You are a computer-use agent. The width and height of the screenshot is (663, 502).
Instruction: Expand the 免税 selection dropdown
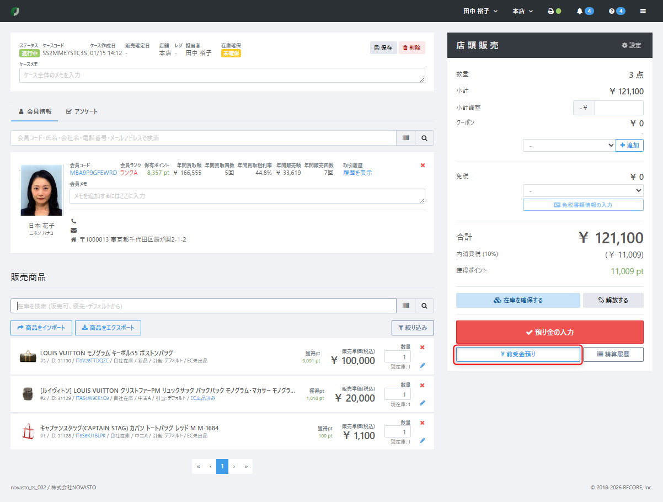coord(583,190)
